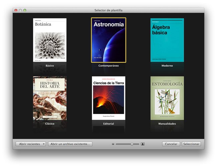Click the Editorial template label

click(x=108, y=124)
